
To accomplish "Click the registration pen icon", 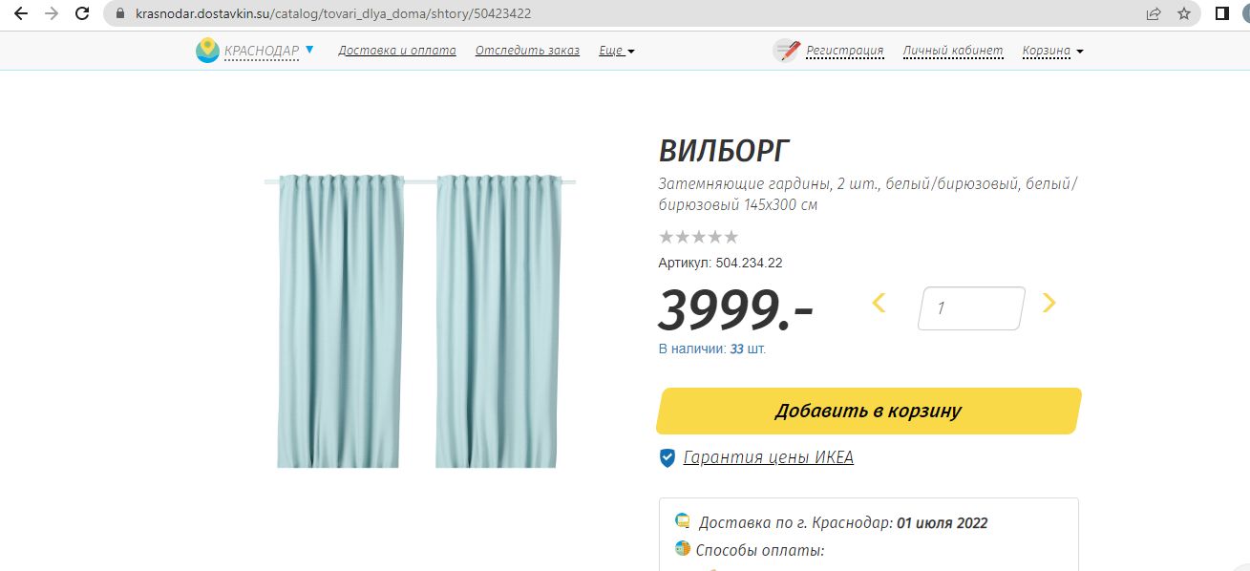I will pos(786,51).
